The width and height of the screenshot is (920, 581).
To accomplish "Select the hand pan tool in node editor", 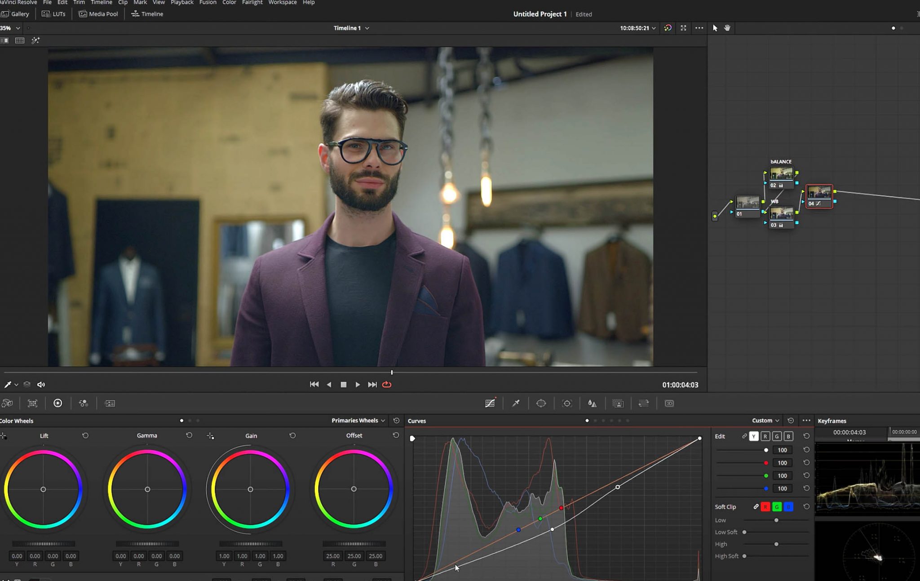I will (727, 28).
